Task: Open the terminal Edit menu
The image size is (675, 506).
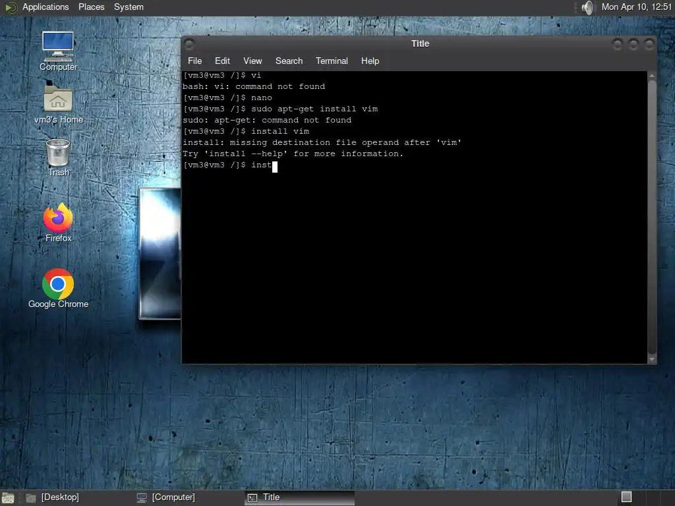Action: 222,61
